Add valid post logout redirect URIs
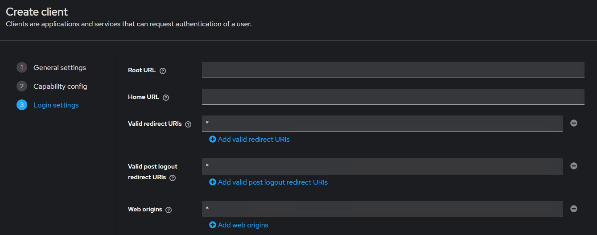597x235 pixels. [x=272, y=182]
